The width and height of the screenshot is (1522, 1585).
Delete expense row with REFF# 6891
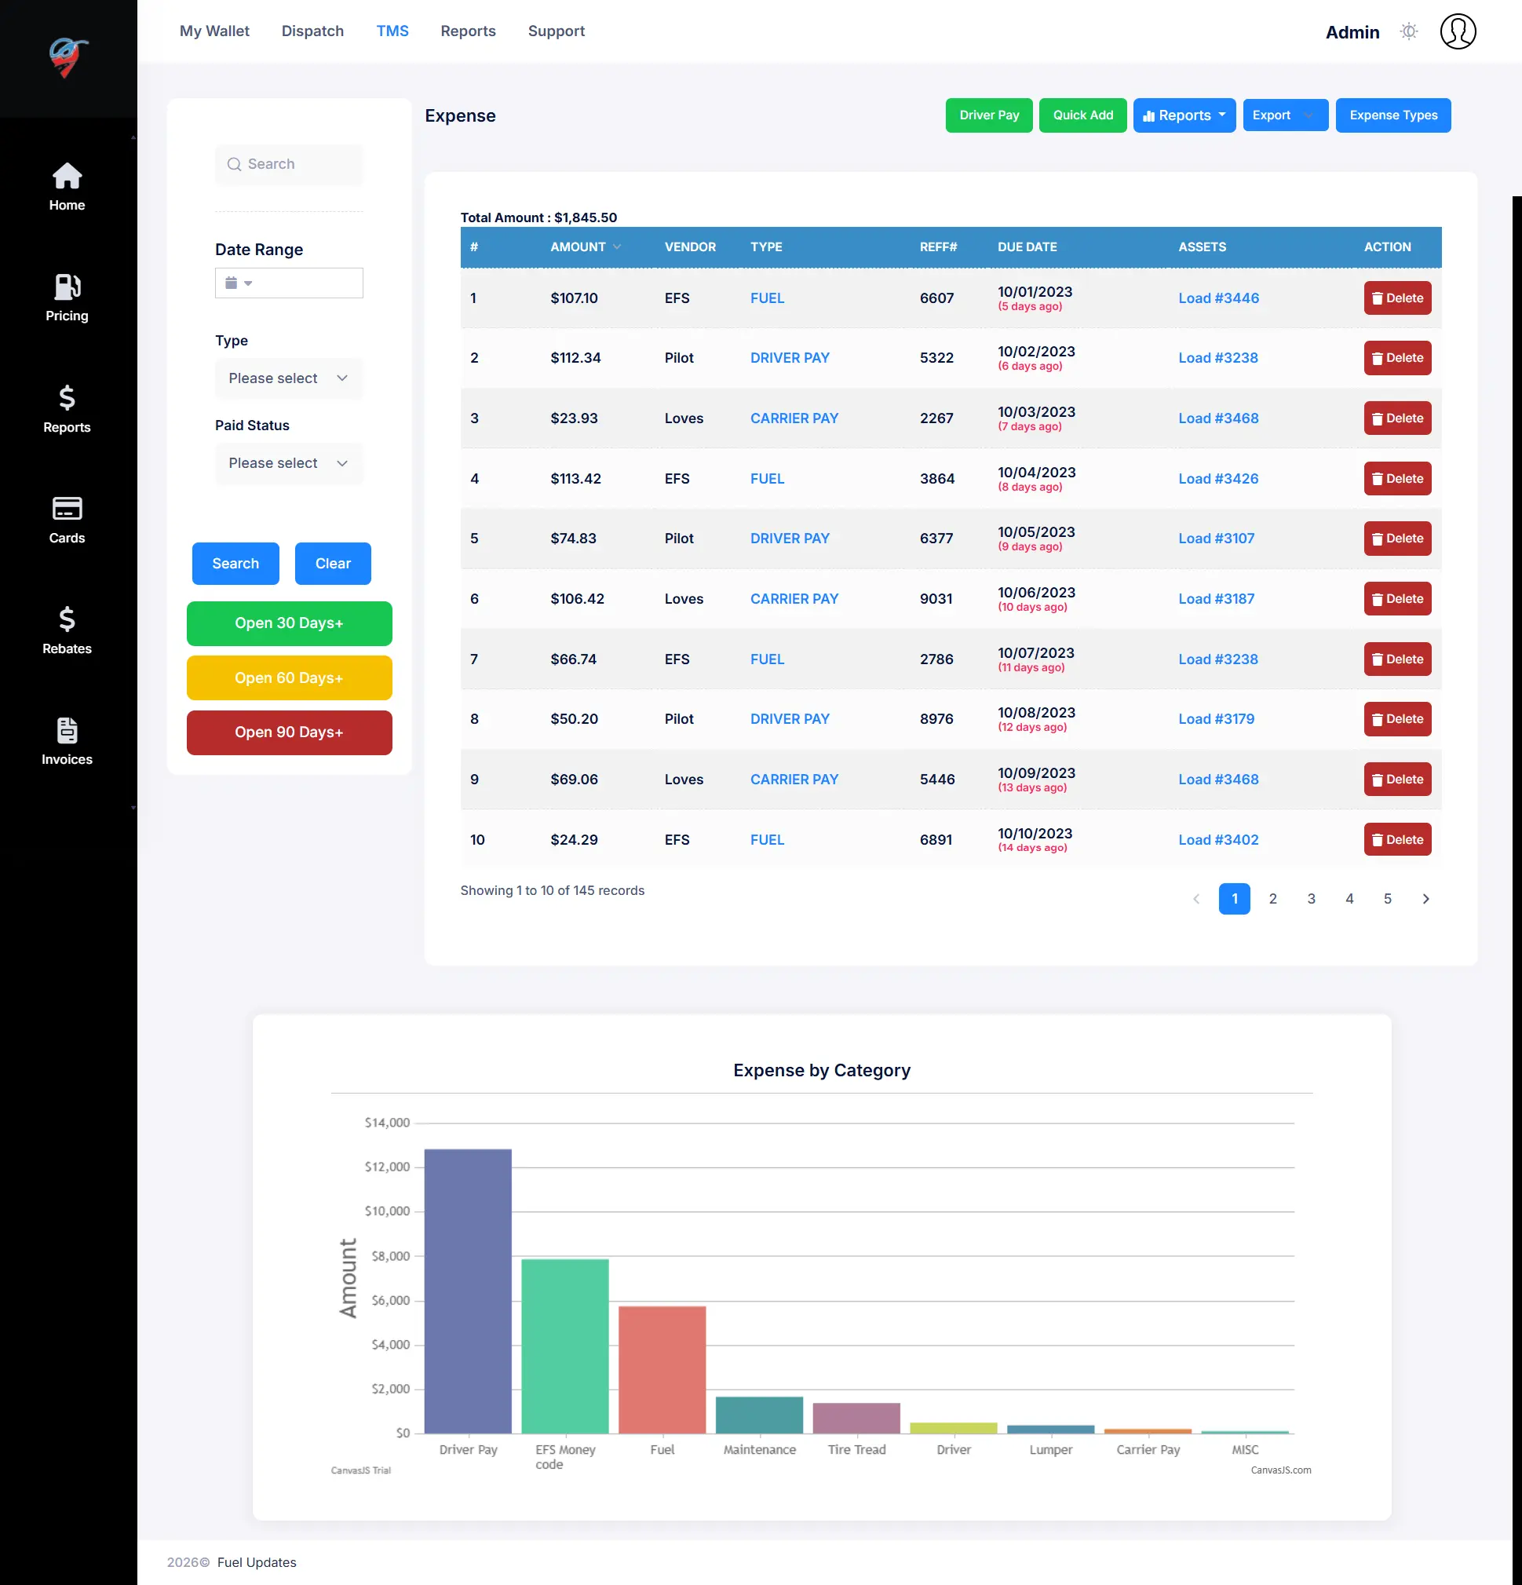click(x=1396, y=840)
